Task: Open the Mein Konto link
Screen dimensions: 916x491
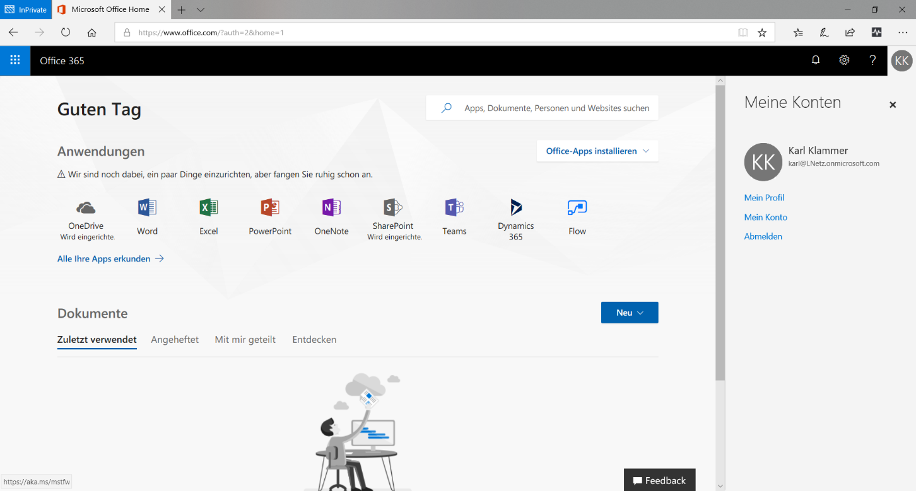Action: [x=766, y=217]
